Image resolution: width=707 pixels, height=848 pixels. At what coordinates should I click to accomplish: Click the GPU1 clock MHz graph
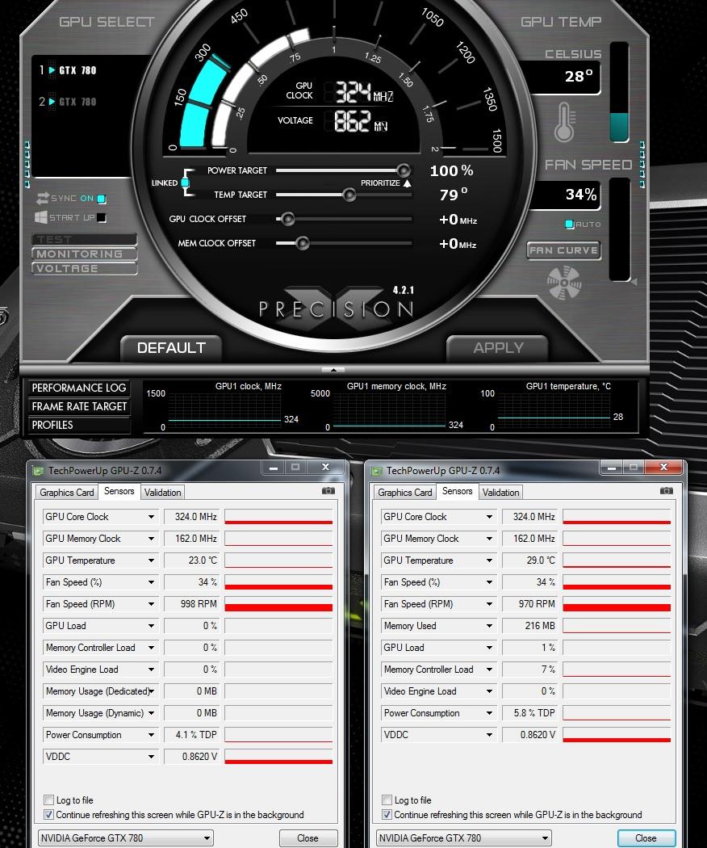coord(224,412)
